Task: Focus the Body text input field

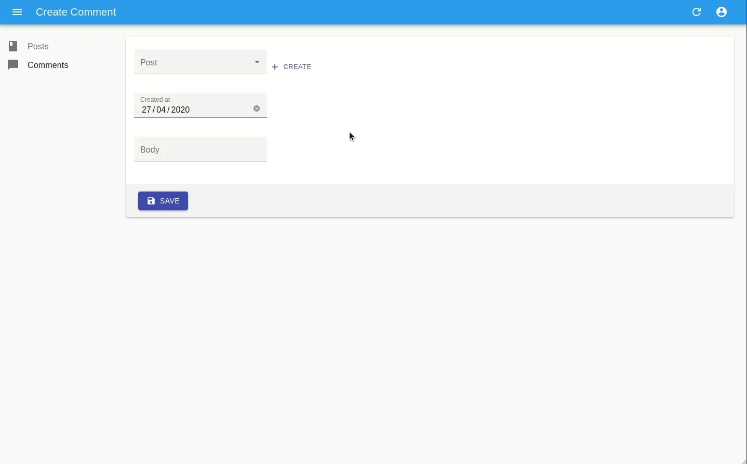Action: click(x=201, y=150)
